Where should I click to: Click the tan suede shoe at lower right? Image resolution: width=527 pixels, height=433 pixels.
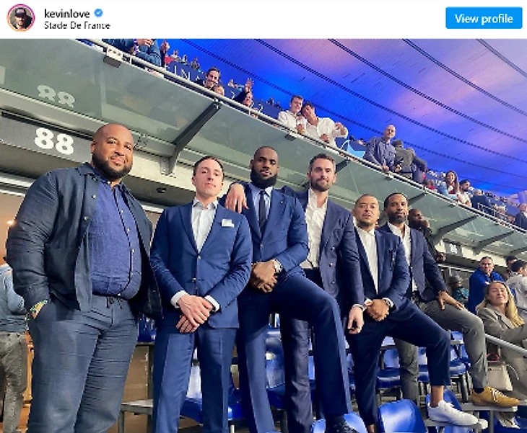(x=493, y=397)
